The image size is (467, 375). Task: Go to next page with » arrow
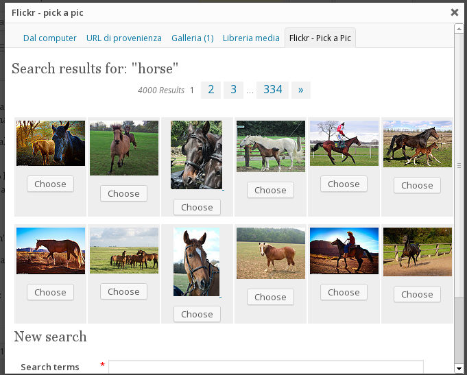tap(301, 90)
